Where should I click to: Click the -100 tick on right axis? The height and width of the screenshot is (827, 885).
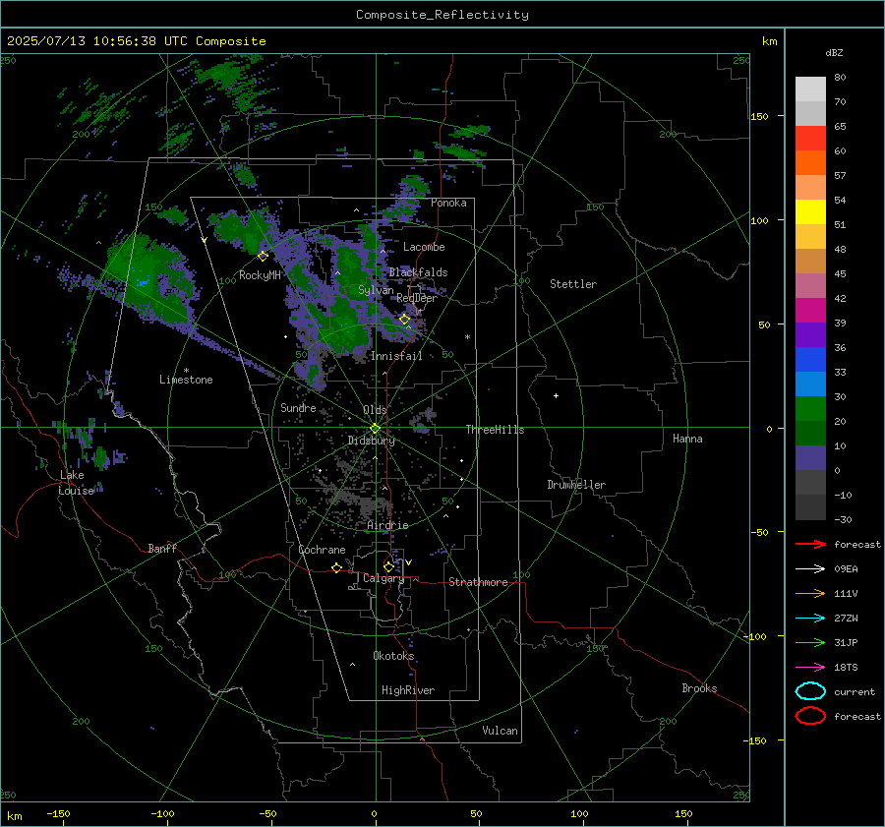coord(754,637)
